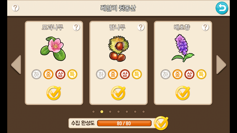Select the 하 grade badge on 모과나무

click(x=37, y=74)
